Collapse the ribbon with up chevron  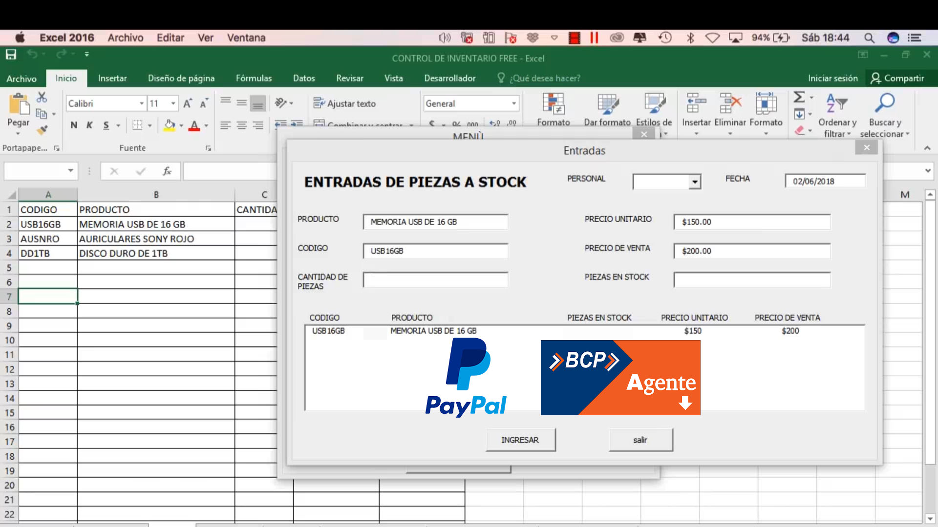(x=927, y=148)
